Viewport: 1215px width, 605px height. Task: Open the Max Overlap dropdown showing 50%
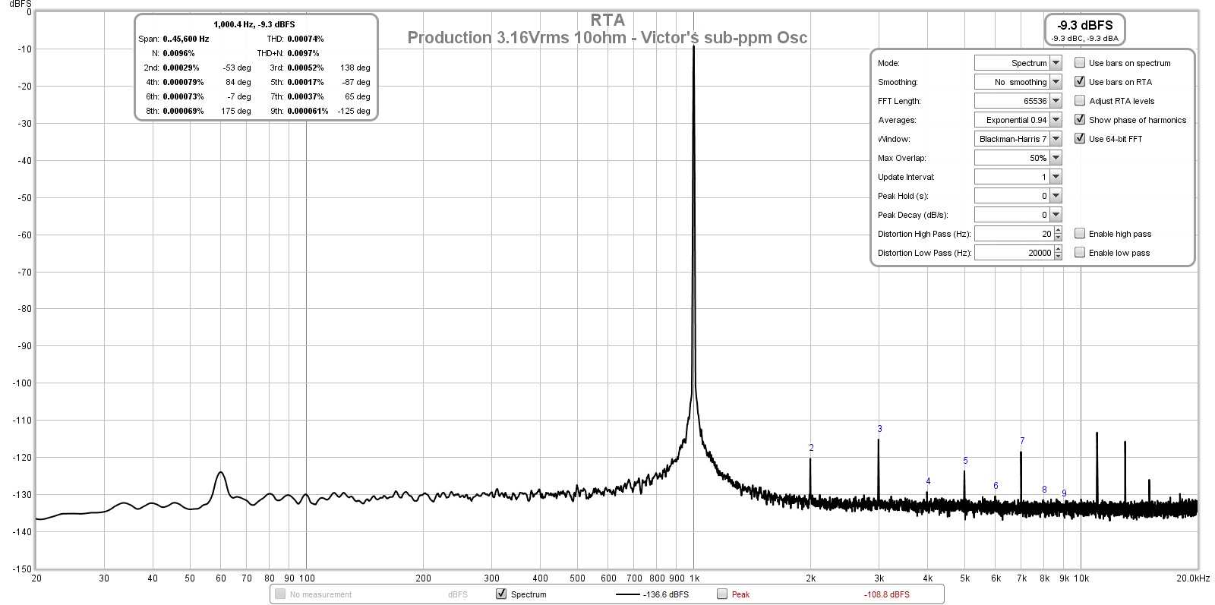1018,158
